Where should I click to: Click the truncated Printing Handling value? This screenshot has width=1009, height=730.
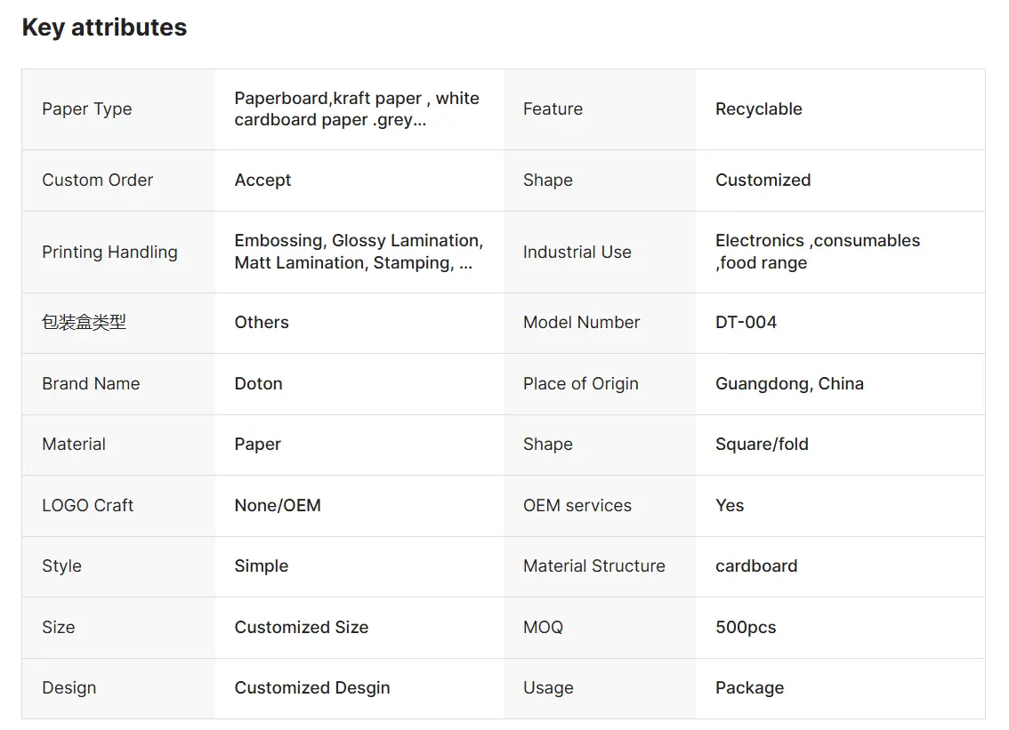[x=359, y=252]
